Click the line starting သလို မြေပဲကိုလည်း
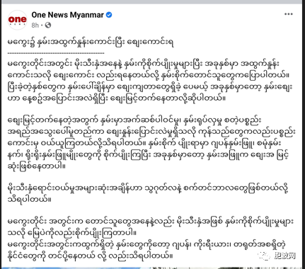305x269 pixels. [x=72, y=233]
